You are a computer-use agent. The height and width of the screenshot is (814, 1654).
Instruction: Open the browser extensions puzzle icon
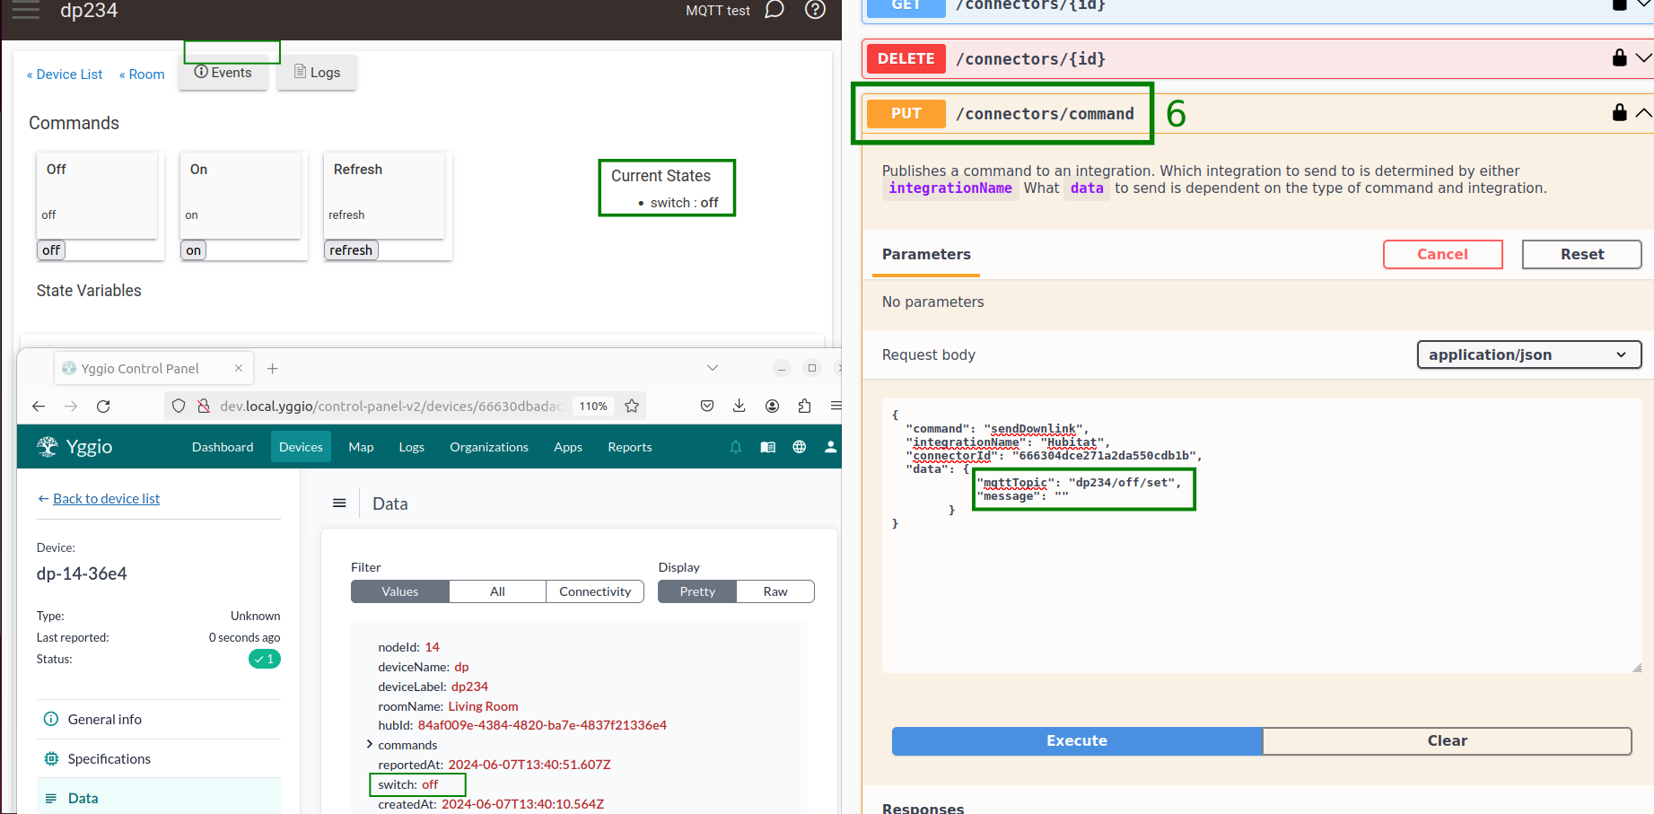[x=804, y=406]
